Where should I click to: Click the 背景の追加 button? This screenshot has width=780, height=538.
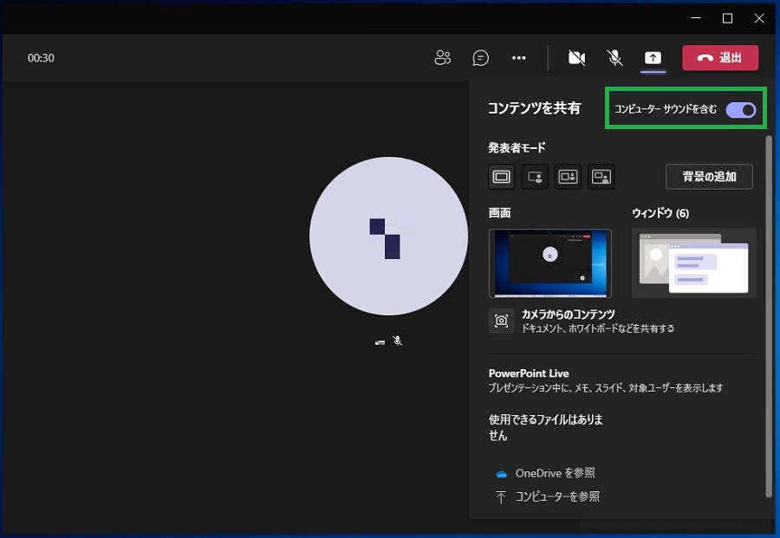pyautogui.click(x=709, y=177)
